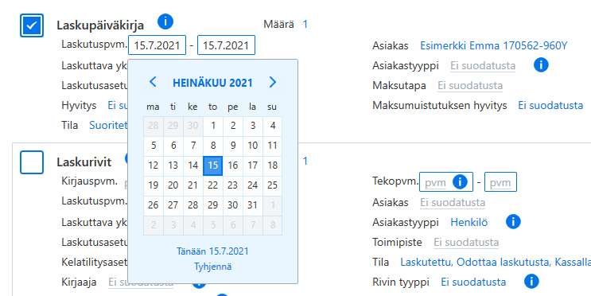Select calendar day 25

point(273,185)
